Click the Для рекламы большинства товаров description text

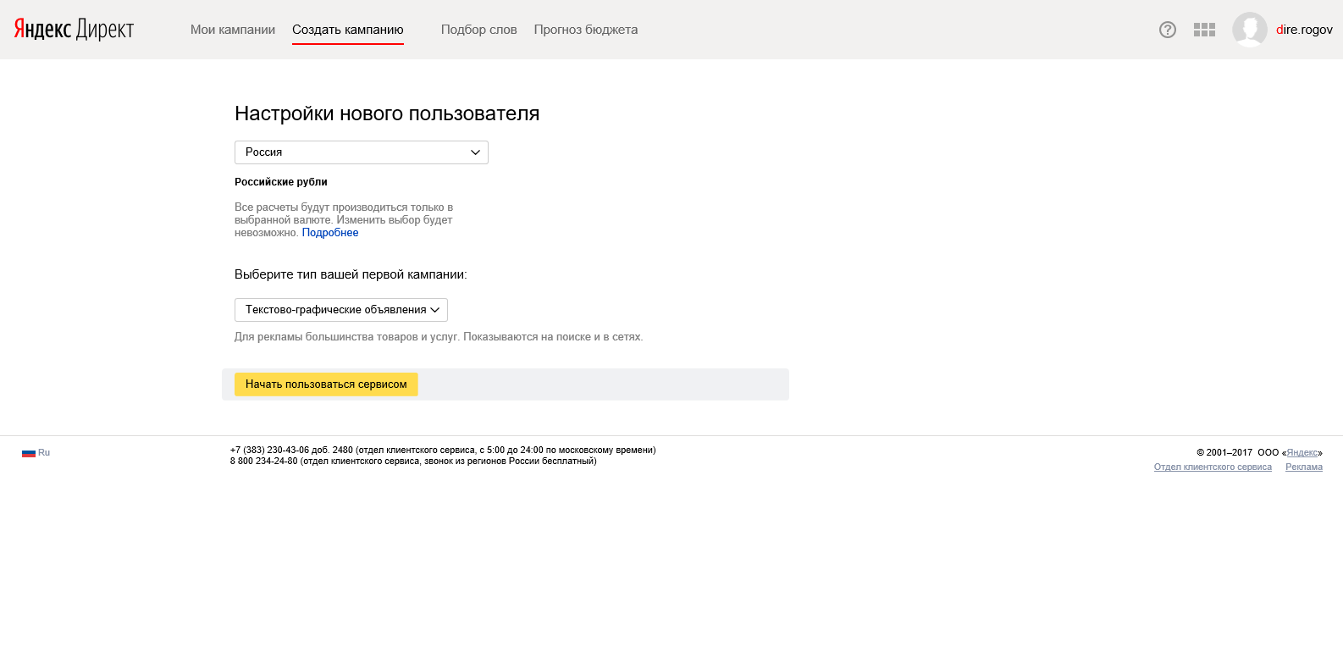[x=439, y=337]
